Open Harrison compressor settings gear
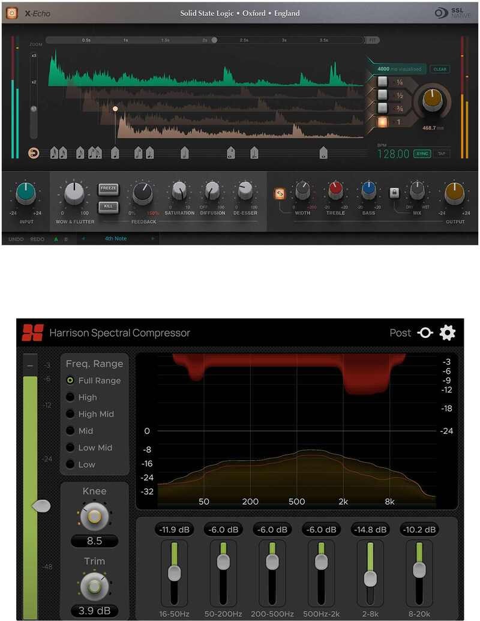Viewport: 480px width, 621px height. click(x=448, y=332)
